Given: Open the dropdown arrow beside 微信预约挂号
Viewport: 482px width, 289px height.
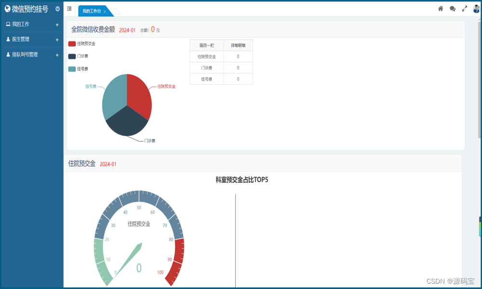Looking at the screenshot, I should pos(57,9).
